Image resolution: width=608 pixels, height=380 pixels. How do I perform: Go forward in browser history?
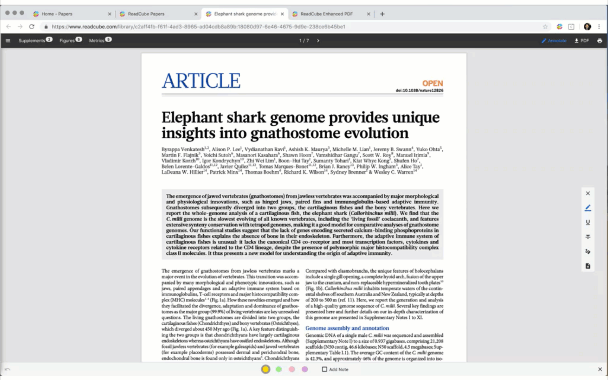(20, 27)
